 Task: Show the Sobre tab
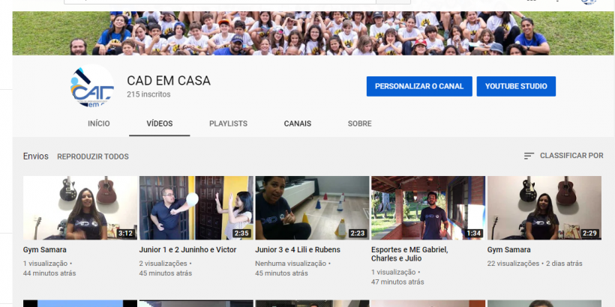point(359,124)
